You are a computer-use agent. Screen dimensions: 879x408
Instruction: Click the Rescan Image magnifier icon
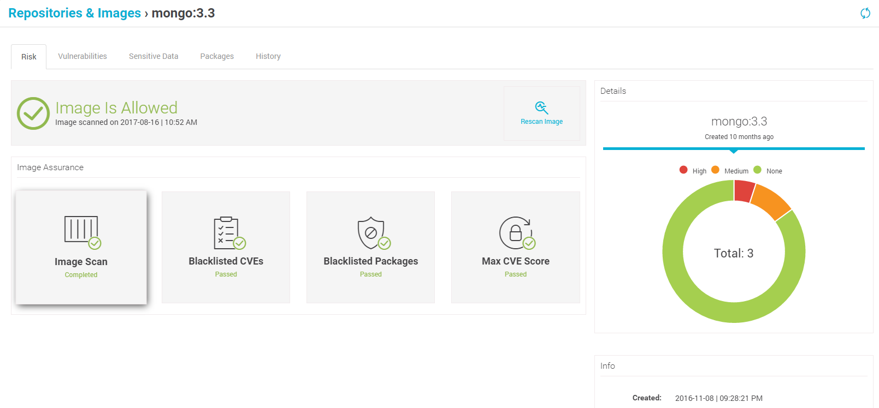(541, 107)
